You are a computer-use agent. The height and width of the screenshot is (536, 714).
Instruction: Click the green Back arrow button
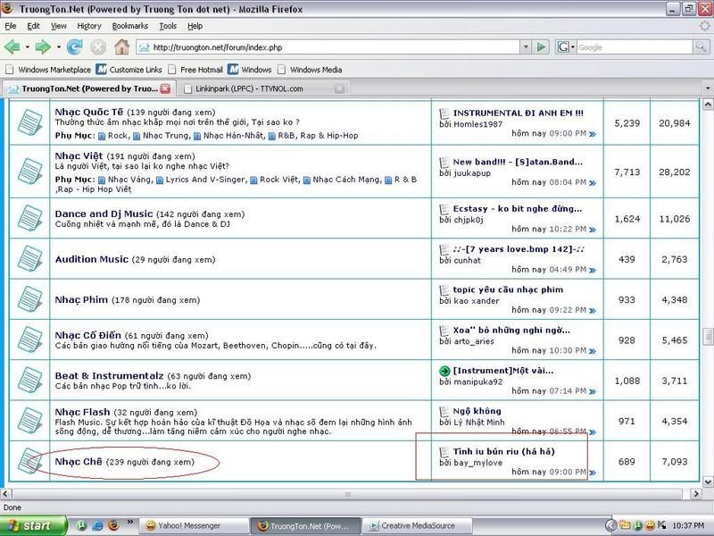pos(12,47)
